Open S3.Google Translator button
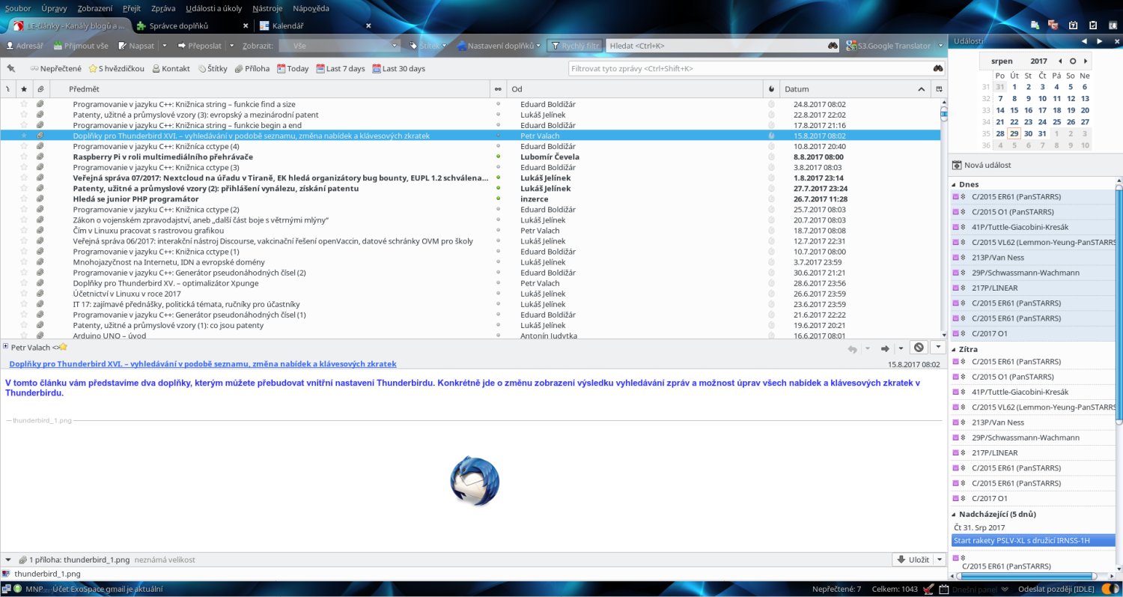 coord(889,46)
